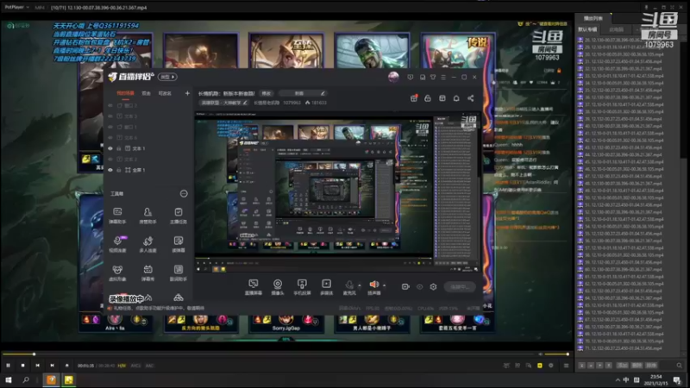This screenshot has height=388, width=690.
Task: Toggle lock on 全屏 1 source
Action: (119, 170)
